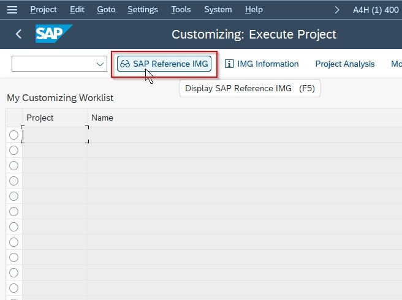Select the second worklist row radio button

point(13,151)
